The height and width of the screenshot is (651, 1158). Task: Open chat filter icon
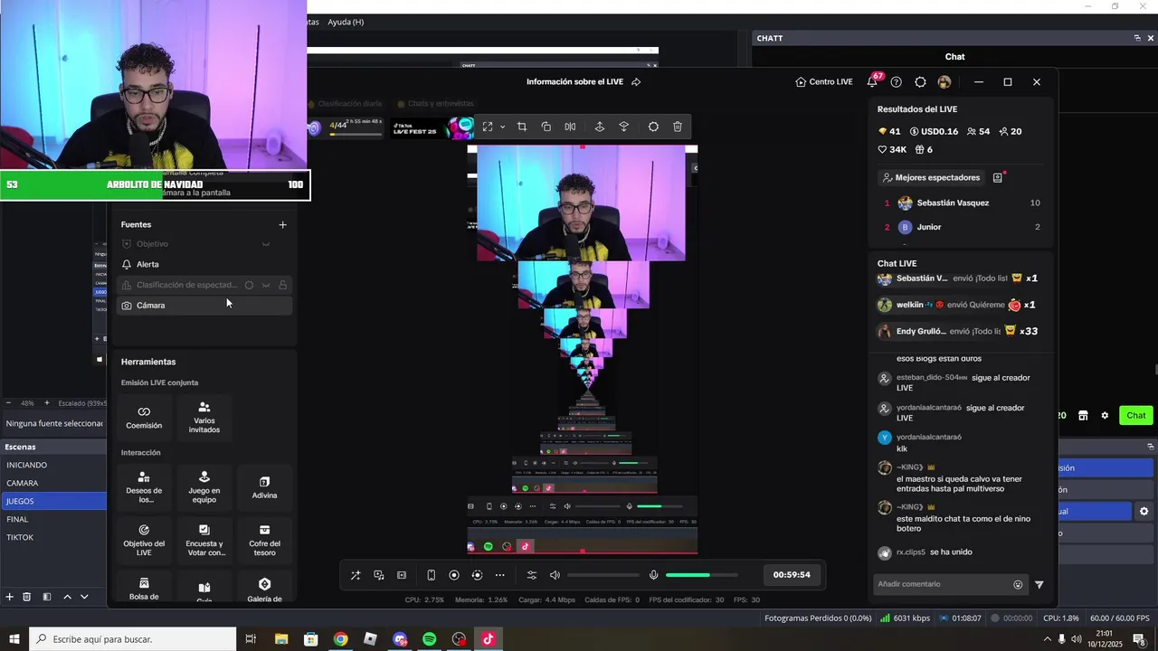click(x=1039, y=585)
